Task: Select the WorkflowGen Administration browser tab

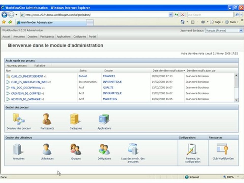Action: pyautogui.click(x=51, y=23)
